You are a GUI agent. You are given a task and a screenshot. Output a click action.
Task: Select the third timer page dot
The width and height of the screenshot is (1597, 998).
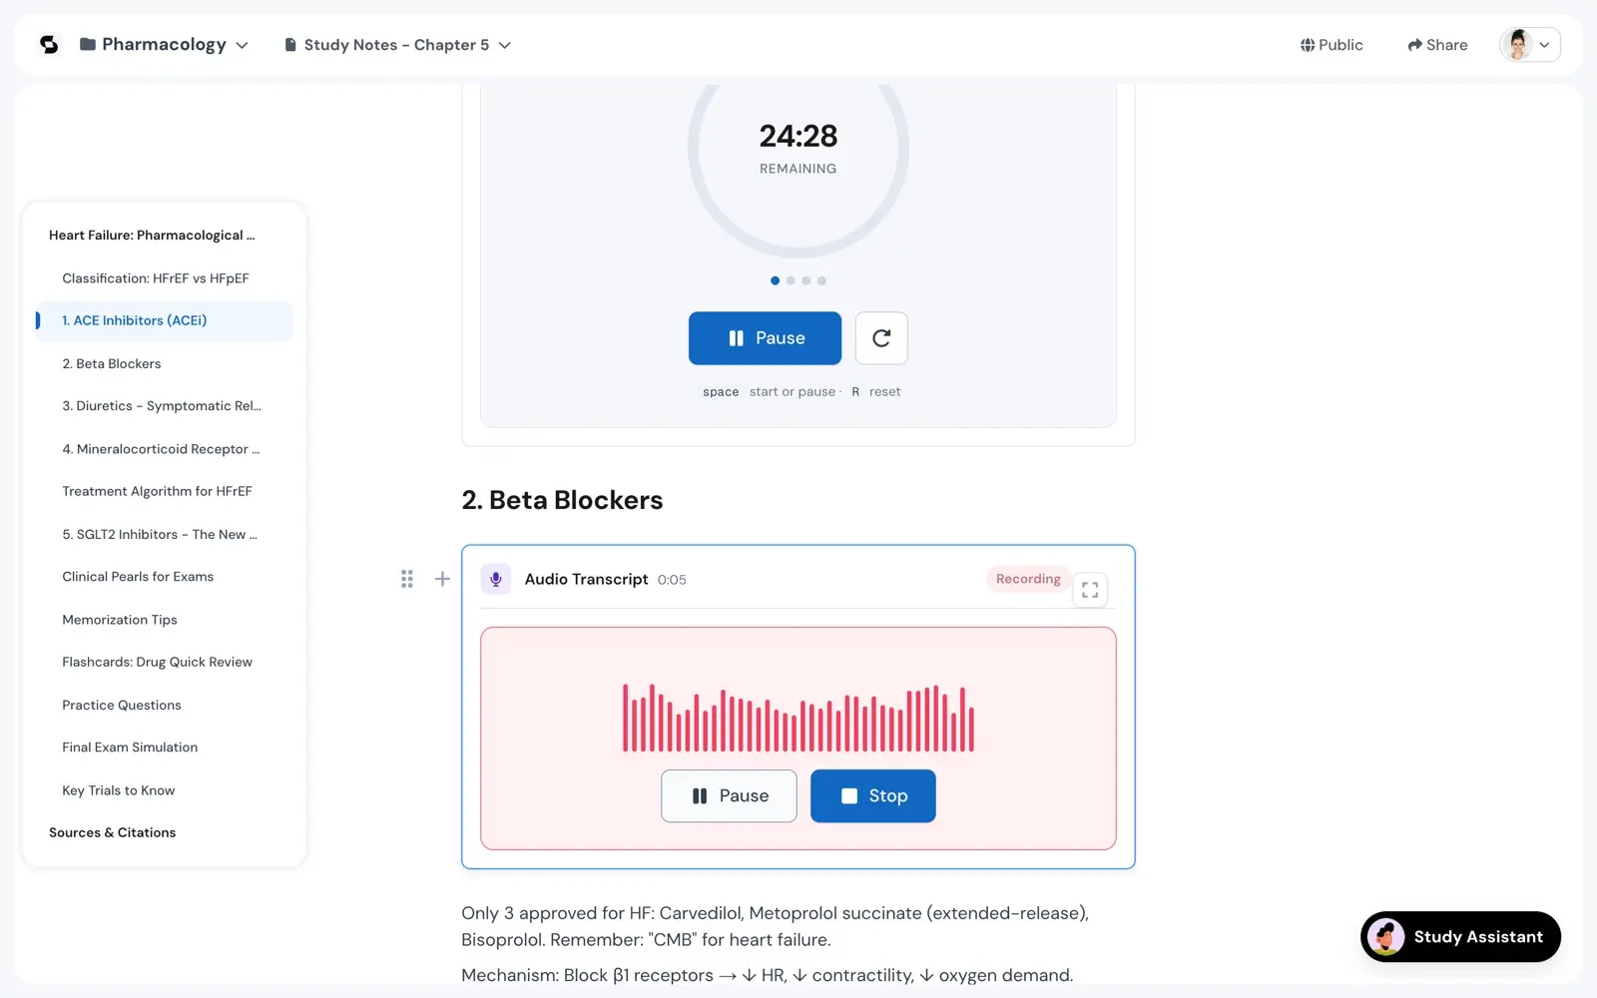806,280
